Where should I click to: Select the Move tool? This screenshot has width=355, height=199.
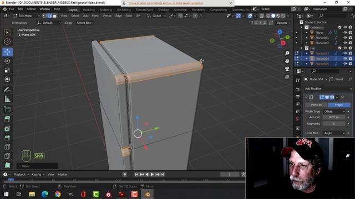(x=7, y=52)
